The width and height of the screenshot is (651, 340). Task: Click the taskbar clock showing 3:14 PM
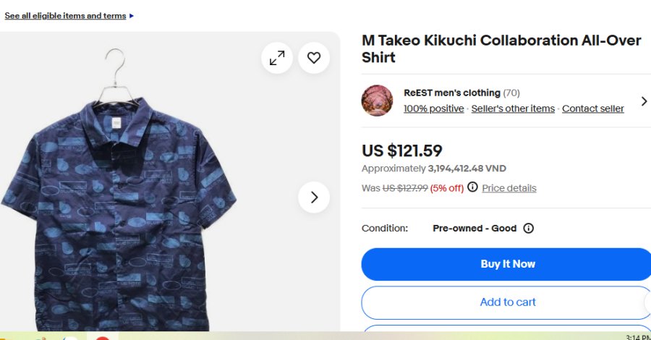(x=637, y=337)
